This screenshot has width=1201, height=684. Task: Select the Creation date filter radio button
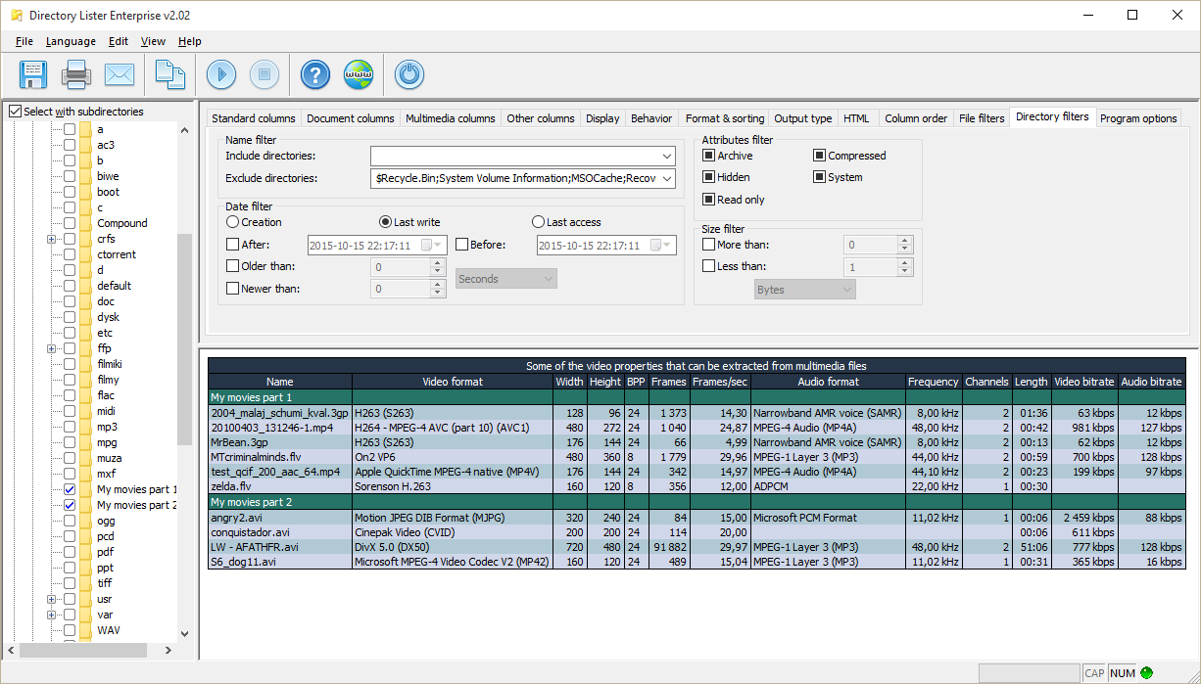(234, 222)
